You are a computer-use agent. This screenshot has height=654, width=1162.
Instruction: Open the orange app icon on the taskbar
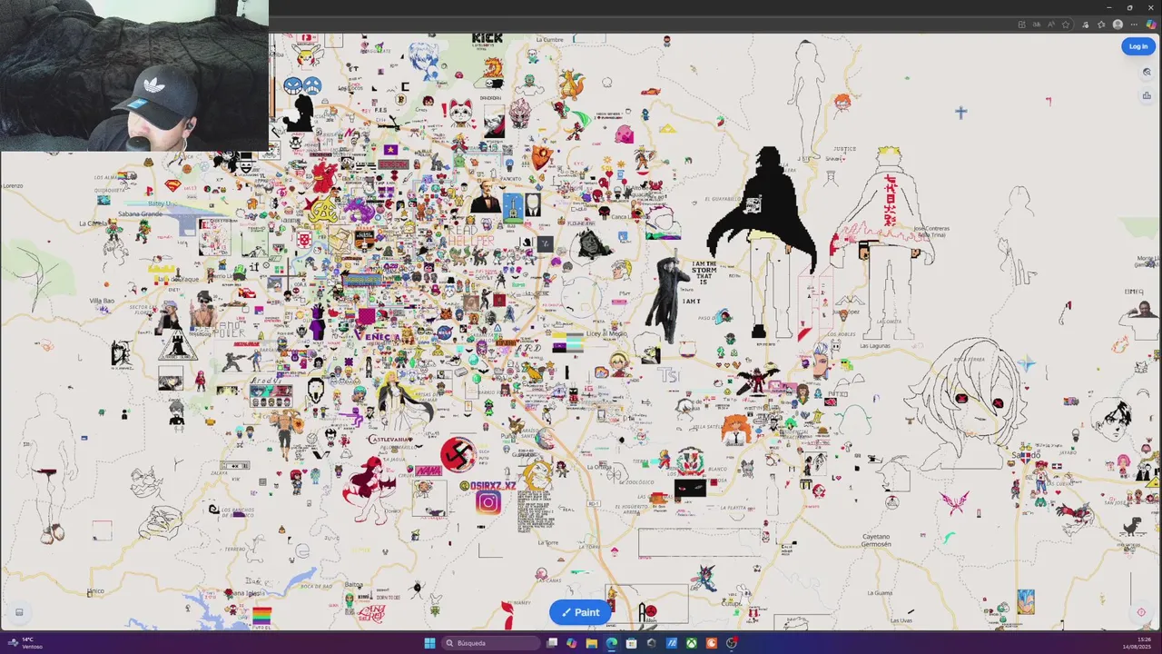711,643
